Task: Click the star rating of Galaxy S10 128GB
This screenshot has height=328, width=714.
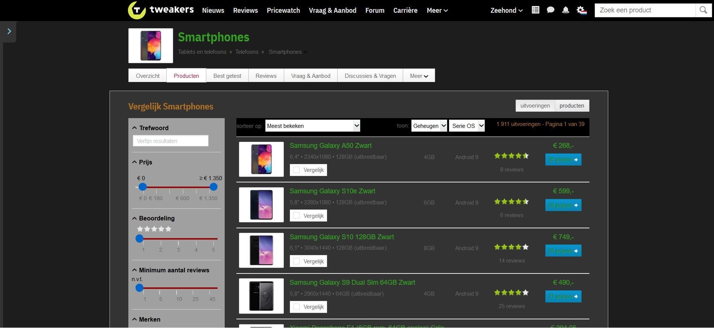Action: (x=512, y=247)
